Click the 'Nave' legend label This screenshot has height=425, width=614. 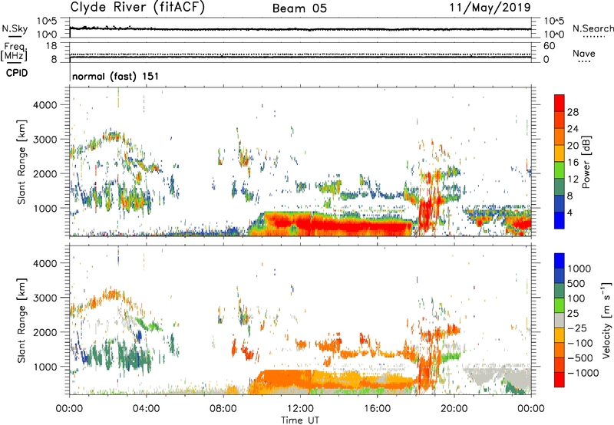(x=584, y=54)
